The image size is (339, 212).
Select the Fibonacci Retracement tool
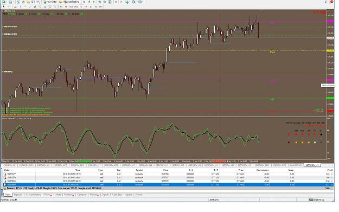point(40,7)
